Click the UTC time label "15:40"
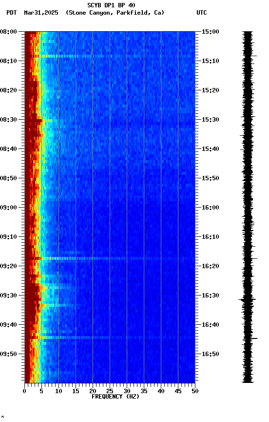Image resolution: width=269 pixels, height=422 pixels. coord(211,149)
